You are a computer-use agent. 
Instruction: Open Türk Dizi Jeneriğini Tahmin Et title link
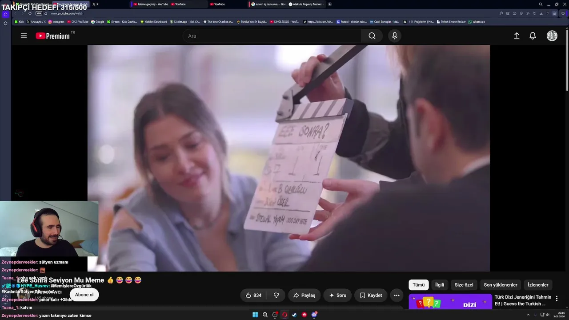click(523, 300)
